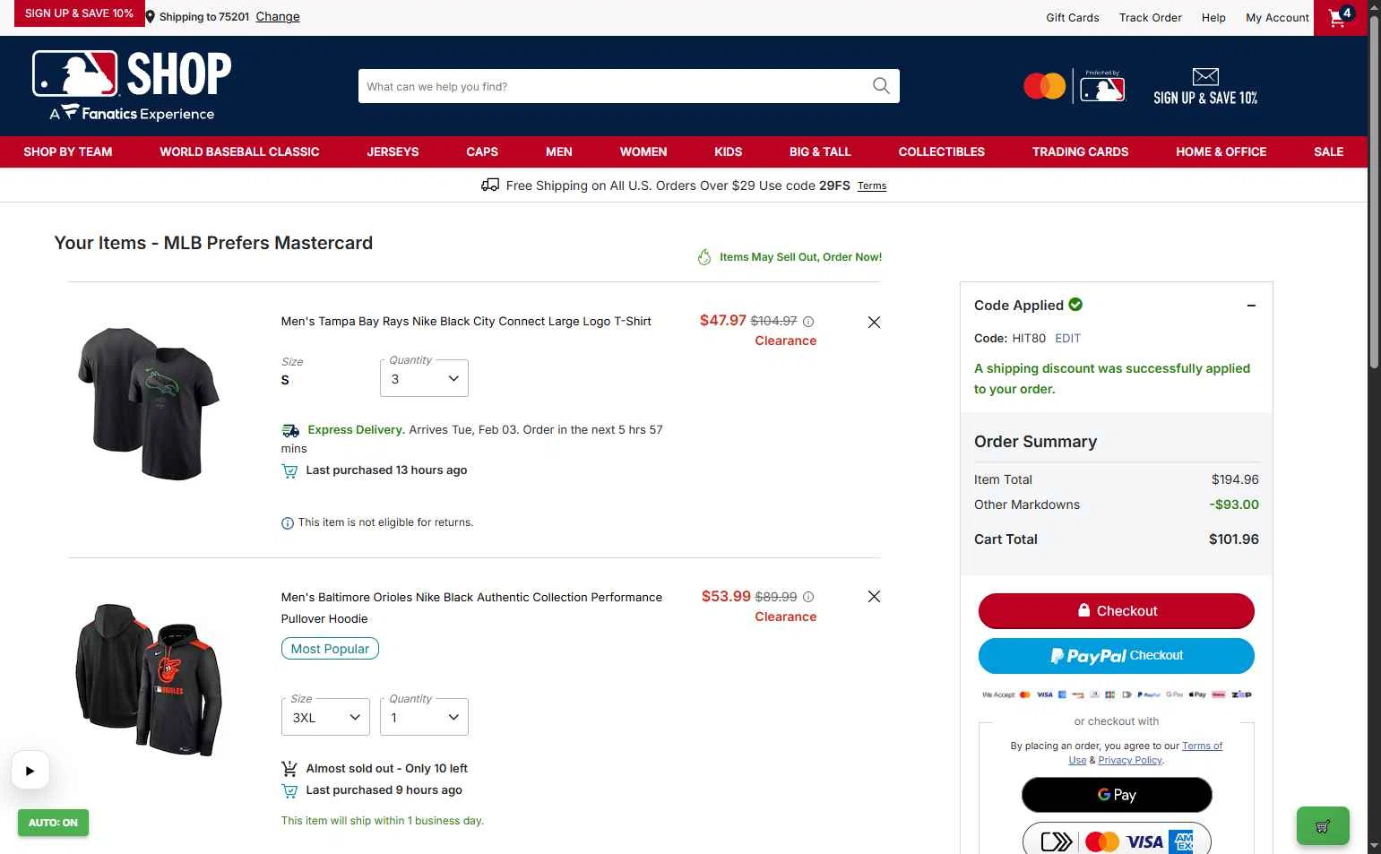This screenshot has width=1381, height=854.
Task: Click info icon next to $104.97 price
Action: click(x=808, y=322)
